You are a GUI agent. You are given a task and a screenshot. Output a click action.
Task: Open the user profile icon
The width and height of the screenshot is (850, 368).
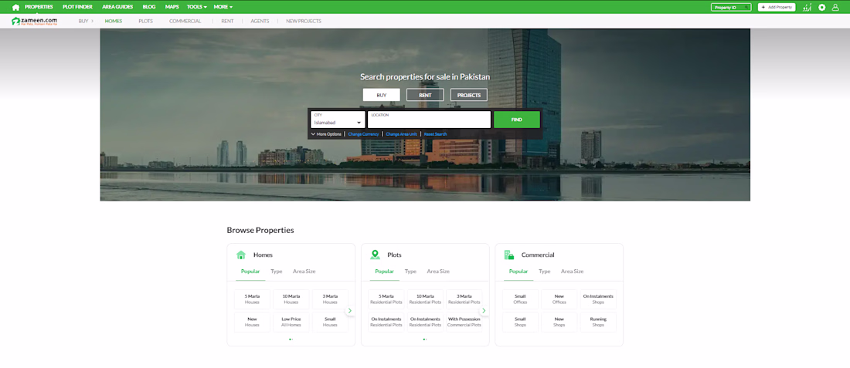(835, 8)
